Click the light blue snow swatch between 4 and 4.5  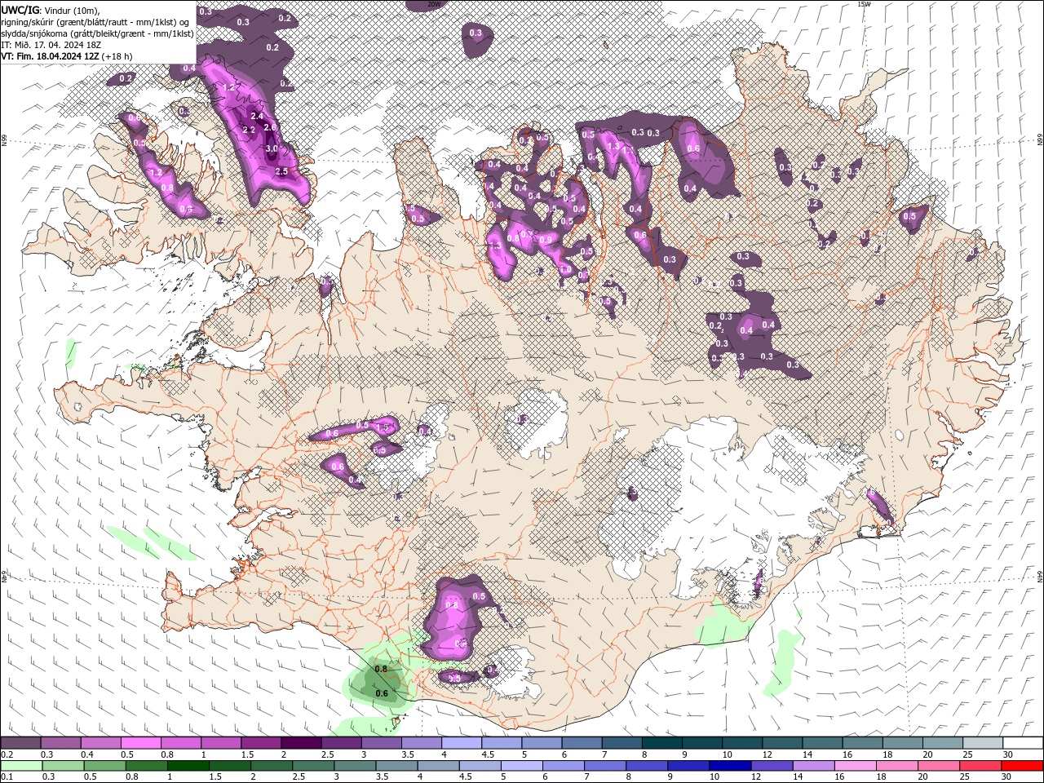[461, 743]
